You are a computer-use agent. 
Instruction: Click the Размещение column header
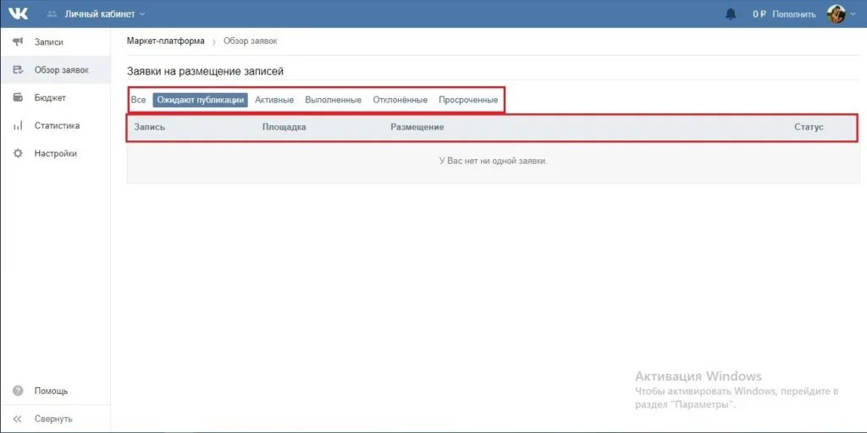click(417, 127)
